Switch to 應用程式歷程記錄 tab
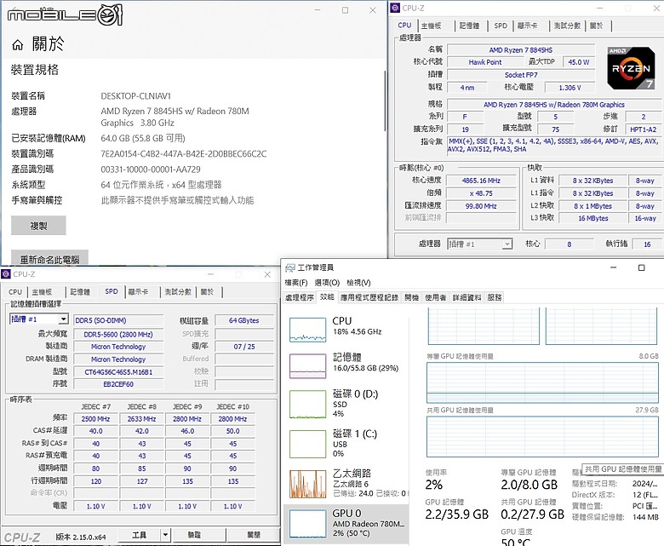The width and height of the screenshot is (664, 546). 369,297
